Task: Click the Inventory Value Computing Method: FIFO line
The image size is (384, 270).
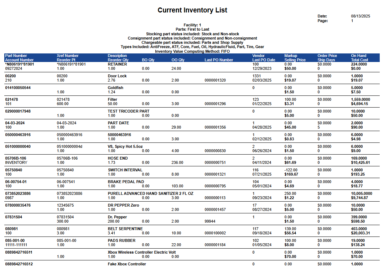Action: [x=192, y=51]
